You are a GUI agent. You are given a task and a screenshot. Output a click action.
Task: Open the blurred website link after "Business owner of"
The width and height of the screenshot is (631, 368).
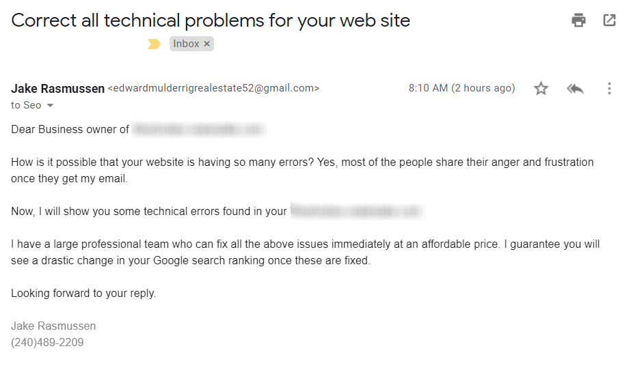[198, 129]
